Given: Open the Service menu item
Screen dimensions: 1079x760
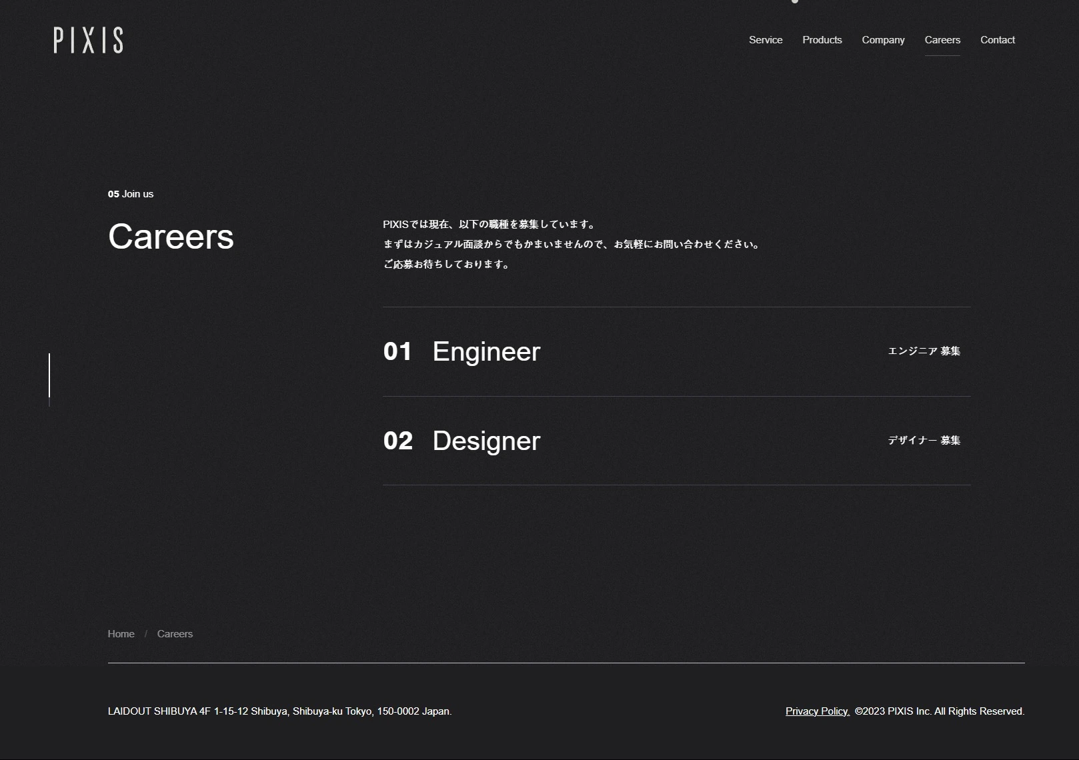Looking at the screenshot, I should coord(765,40).
